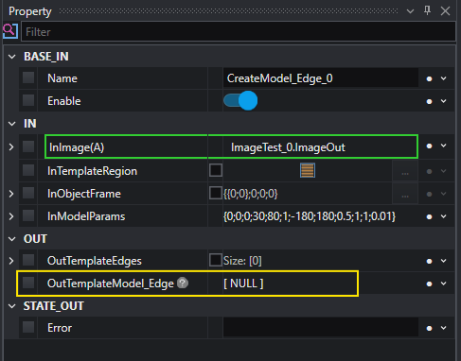
Task: Toggle the Enable switch off
Action: tap(240, 101)
